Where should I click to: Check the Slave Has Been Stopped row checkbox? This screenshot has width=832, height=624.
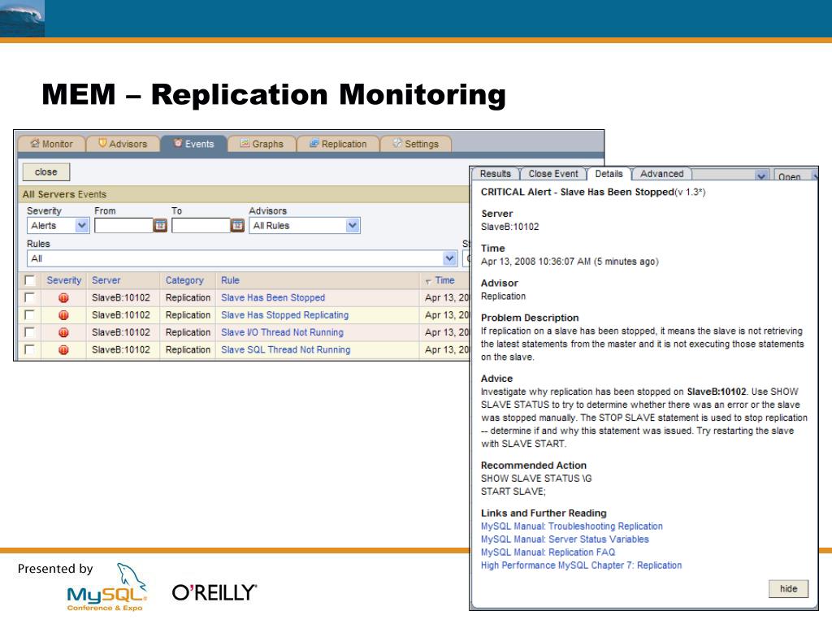click(x=30, y=297)
